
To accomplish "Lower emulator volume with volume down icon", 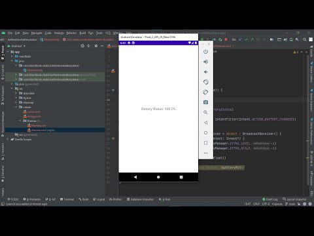I will [205, 72].
